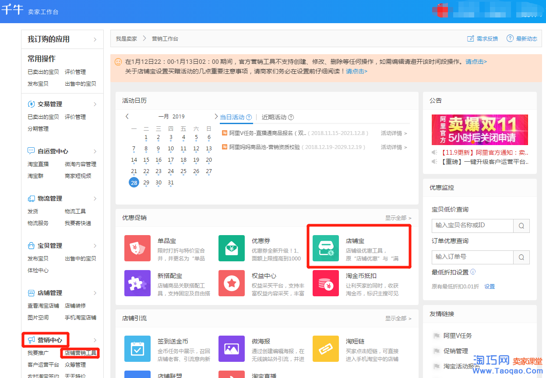Click the 需求反馈 edit icon
The height and width of the screenshot is (378, 546).
pyautogui.click(x=471, y=38)
